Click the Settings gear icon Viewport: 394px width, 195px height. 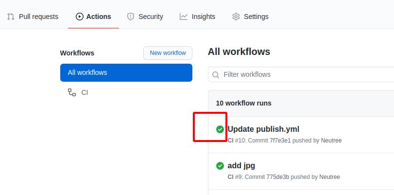(x=236, y=17)
